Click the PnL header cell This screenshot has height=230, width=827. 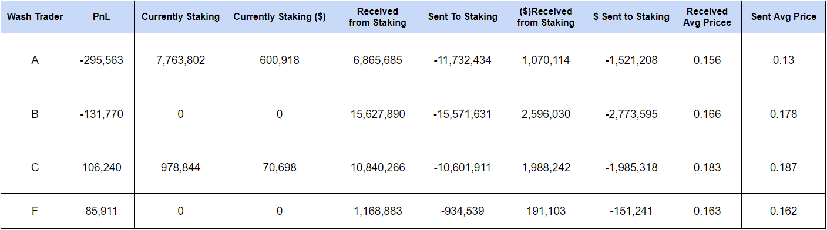[x=102, y=17]
